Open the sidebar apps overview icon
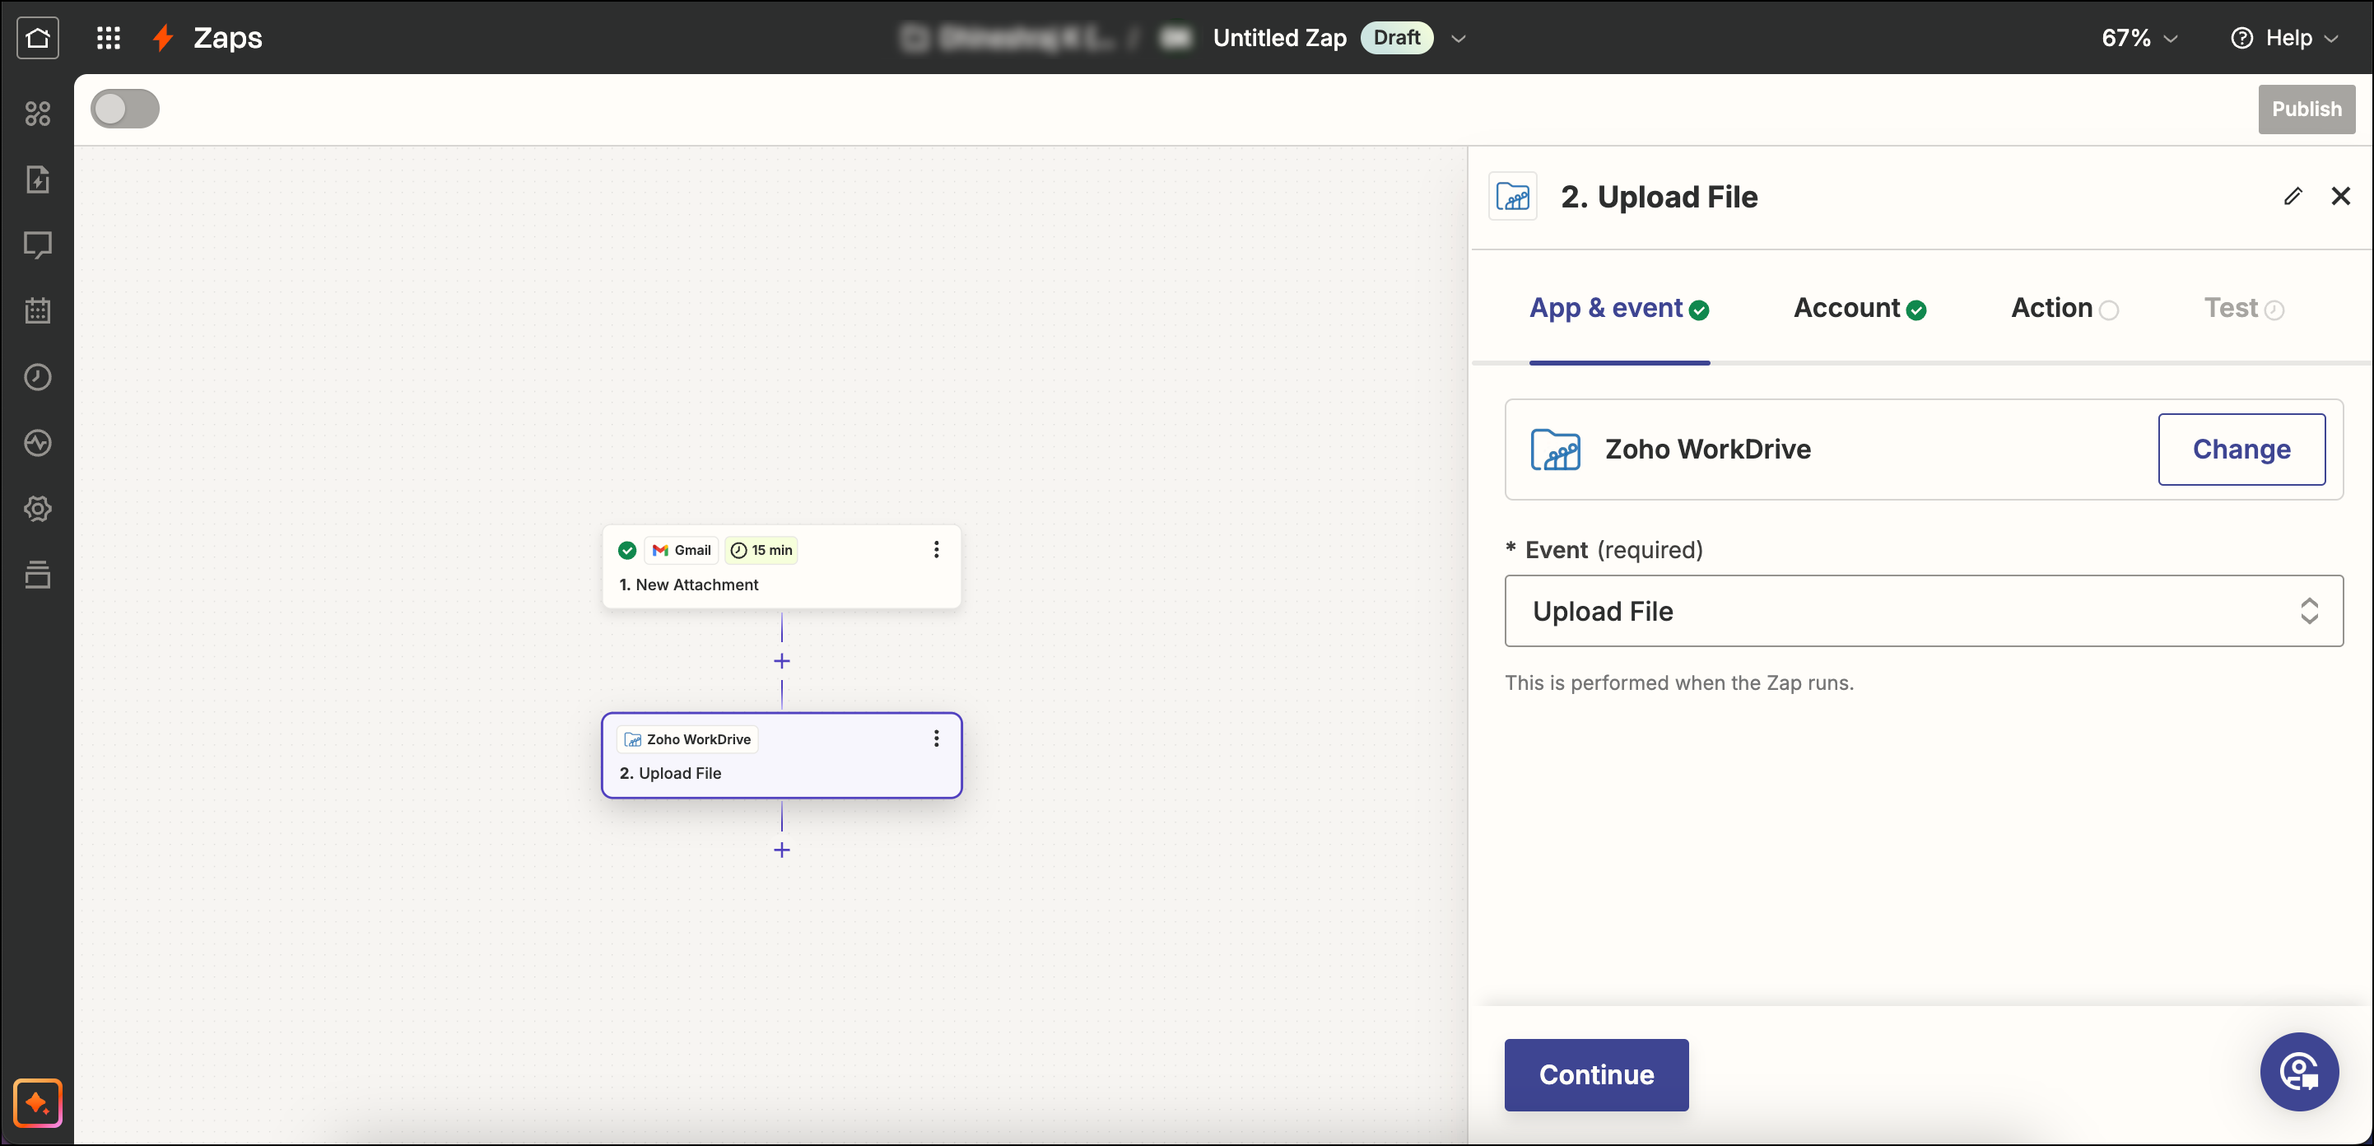This screenshot has height=1146, width=2374. point(38,114)
